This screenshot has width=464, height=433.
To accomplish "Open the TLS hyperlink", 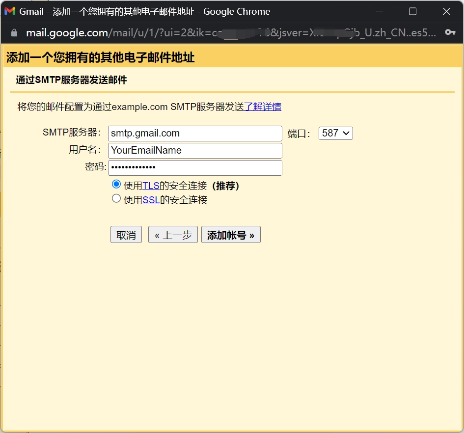I will (151, 186).
